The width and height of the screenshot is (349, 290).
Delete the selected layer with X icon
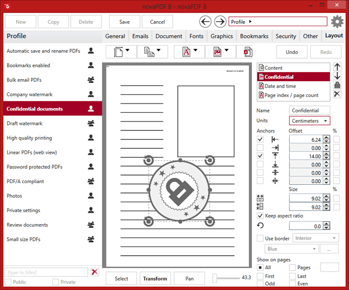point(337,94)
